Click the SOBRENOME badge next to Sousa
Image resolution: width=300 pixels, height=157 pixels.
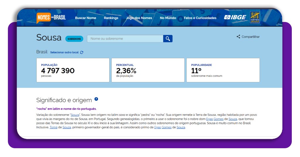pos(74,39)
